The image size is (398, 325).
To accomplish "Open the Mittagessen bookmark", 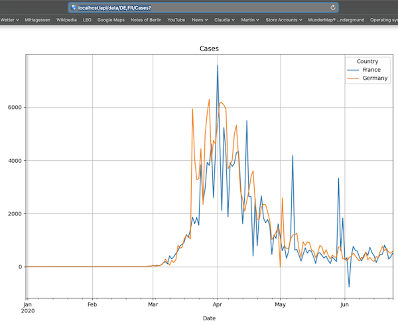I will (x=37, y=20).
